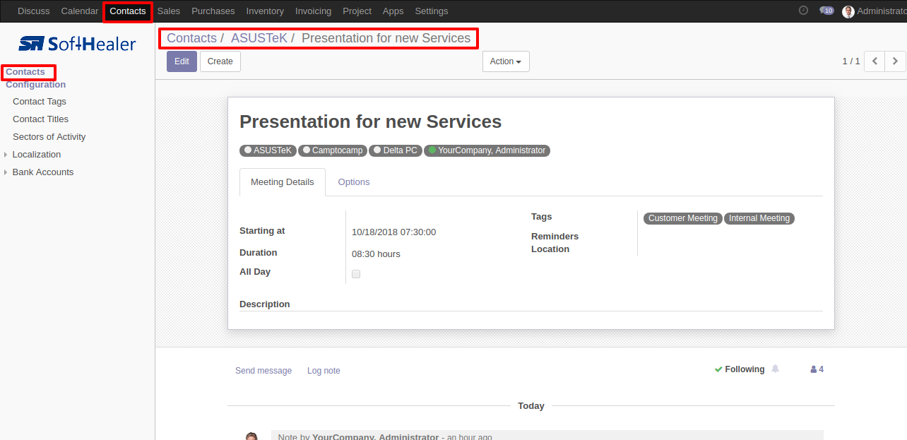
Task: Open Sectors of Activity in sidebar
Action: tap(49, 137)
